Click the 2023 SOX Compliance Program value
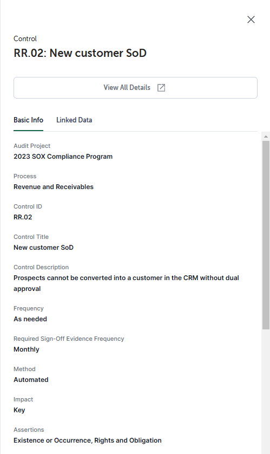The width and height of the screenshot is (270, 454). (63, 157)
